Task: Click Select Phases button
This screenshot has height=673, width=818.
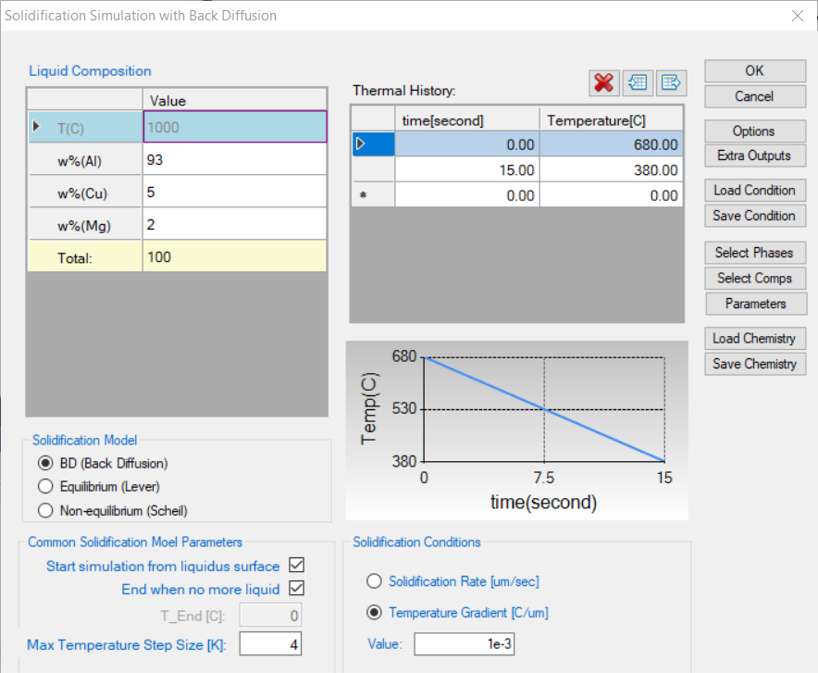Action: 754,253
